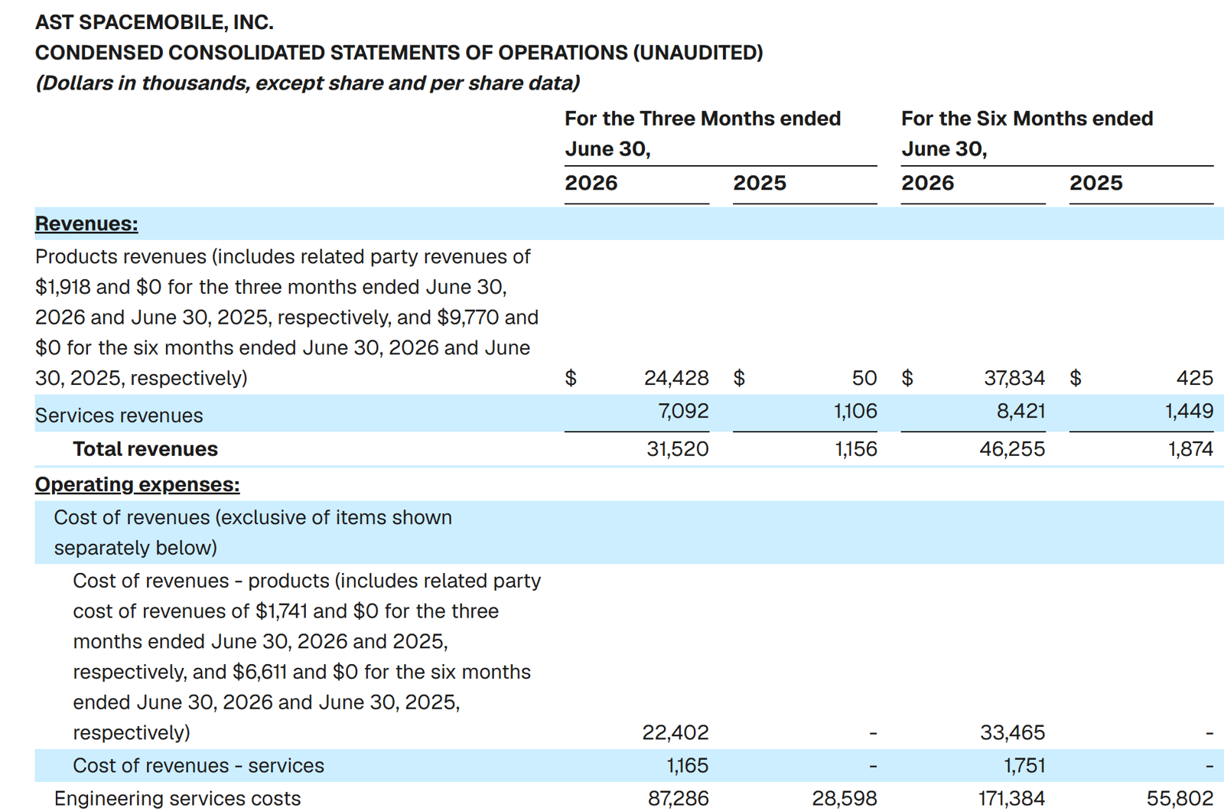Select engineering services value 87,286
This screenshot has height=811, width=1224.
click(x=679, y=799)
